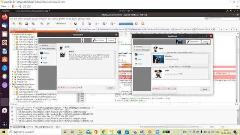Viewport: 240px width, 135px height.
Task: Click profile avatar in left Dashboard header
Action: (82, 40)
